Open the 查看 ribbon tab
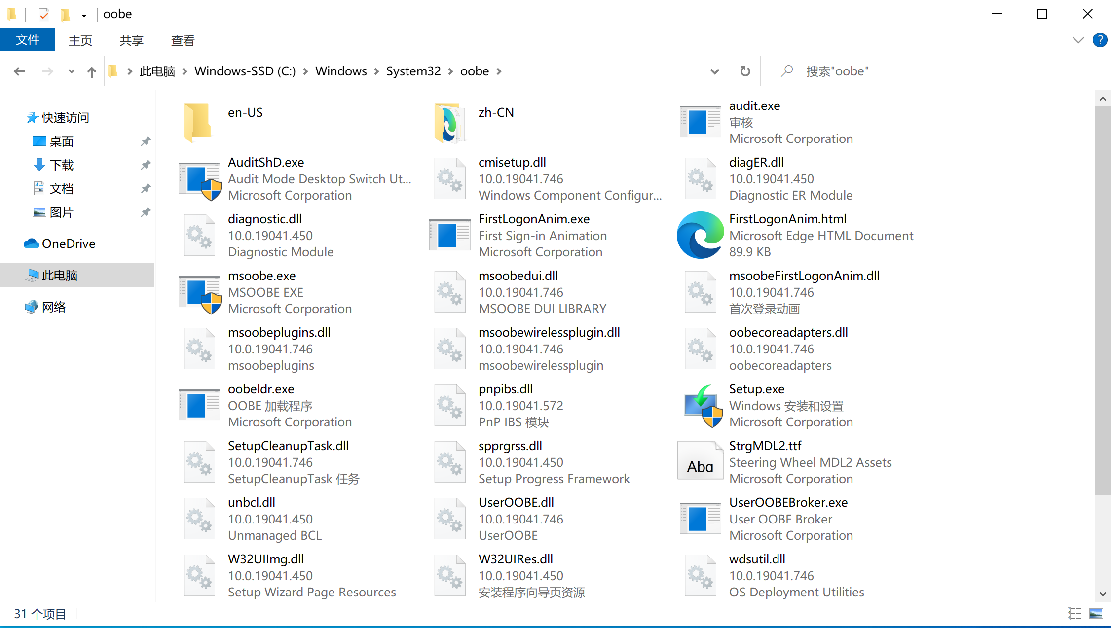Viewport: 1111px width, 628px height. click(x=183, y=40)
